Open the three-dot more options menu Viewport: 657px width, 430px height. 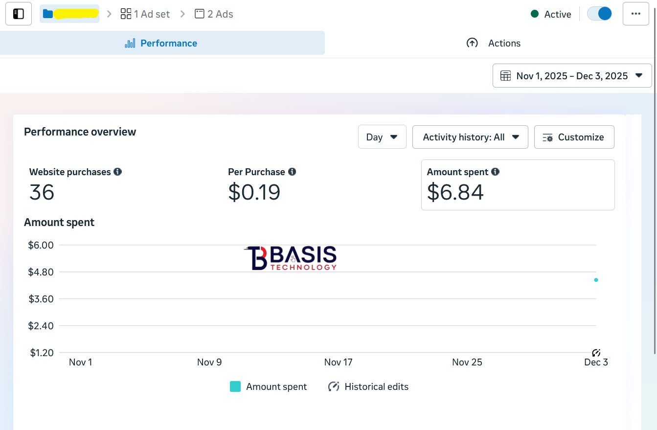click(x=635, y=14)
